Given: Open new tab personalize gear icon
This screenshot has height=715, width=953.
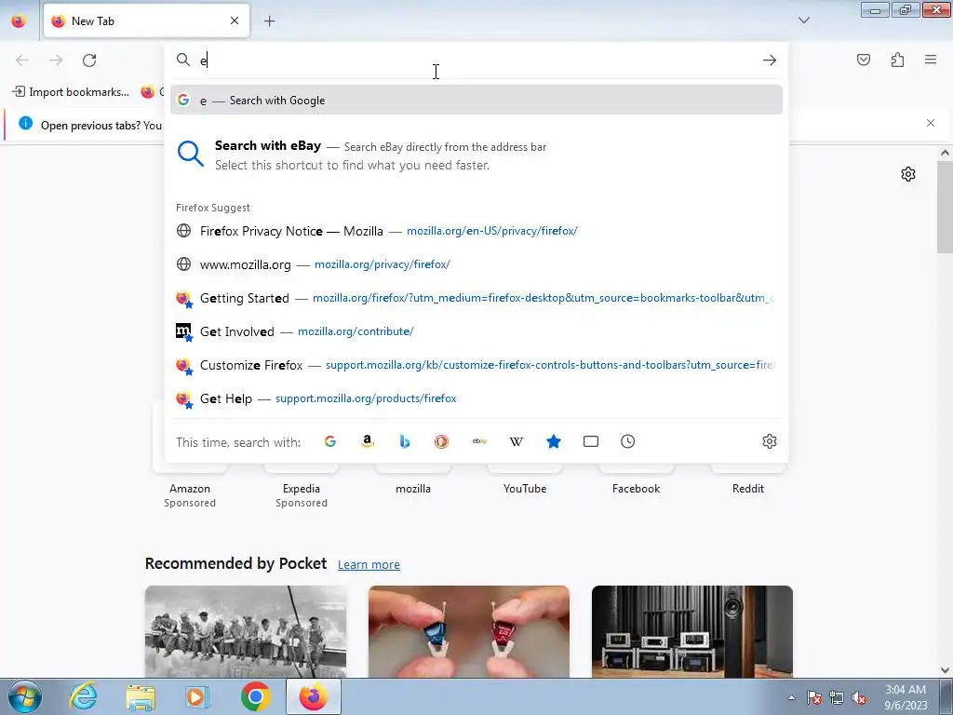Looking at the screenshot, I should (908, 174).
